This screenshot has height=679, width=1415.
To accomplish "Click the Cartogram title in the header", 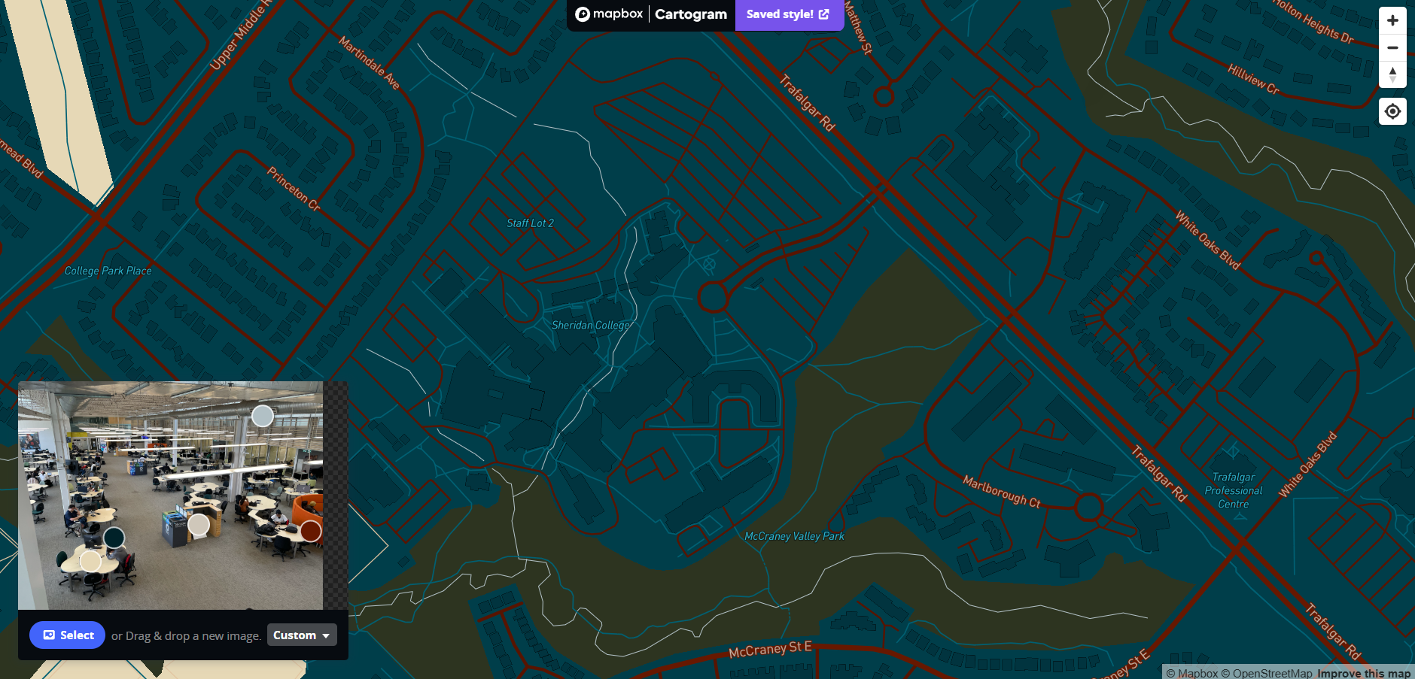I will tap(690, 14).
